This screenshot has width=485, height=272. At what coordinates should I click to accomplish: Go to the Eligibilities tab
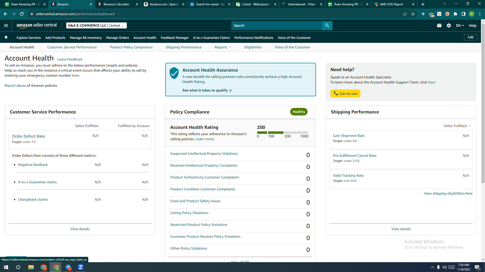(253, 47)
